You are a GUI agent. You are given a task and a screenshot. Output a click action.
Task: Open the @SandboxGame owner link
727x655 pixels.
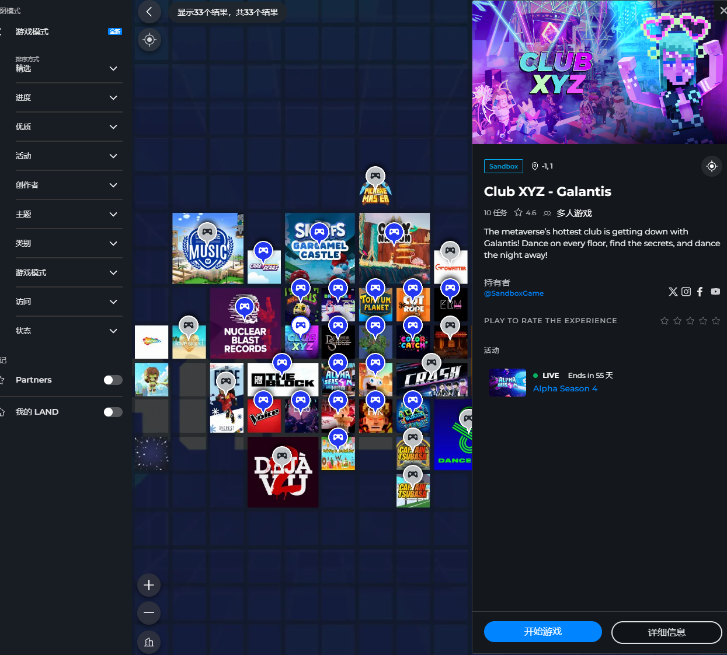[x=514, y=293]
